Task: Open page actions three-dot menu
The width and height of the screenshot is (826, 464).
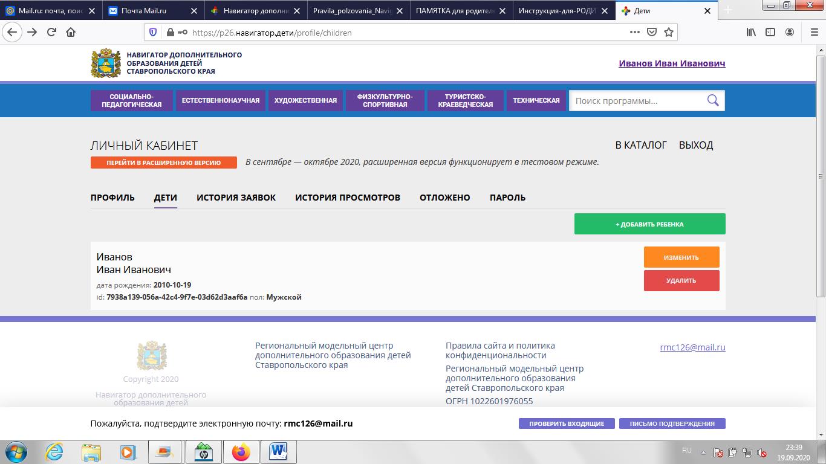Action: [x=635, y=32]
